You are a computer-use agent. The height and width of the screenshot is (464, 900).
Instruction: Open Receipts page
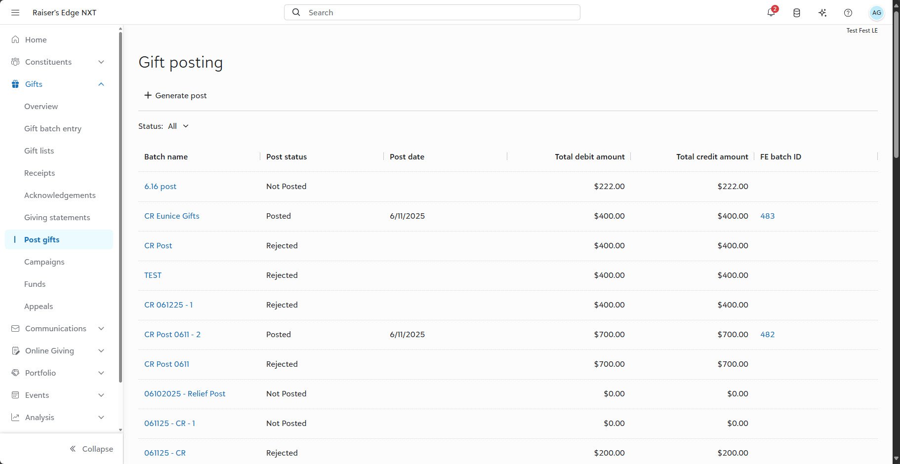pyautogui.click(x=40, y=173)
